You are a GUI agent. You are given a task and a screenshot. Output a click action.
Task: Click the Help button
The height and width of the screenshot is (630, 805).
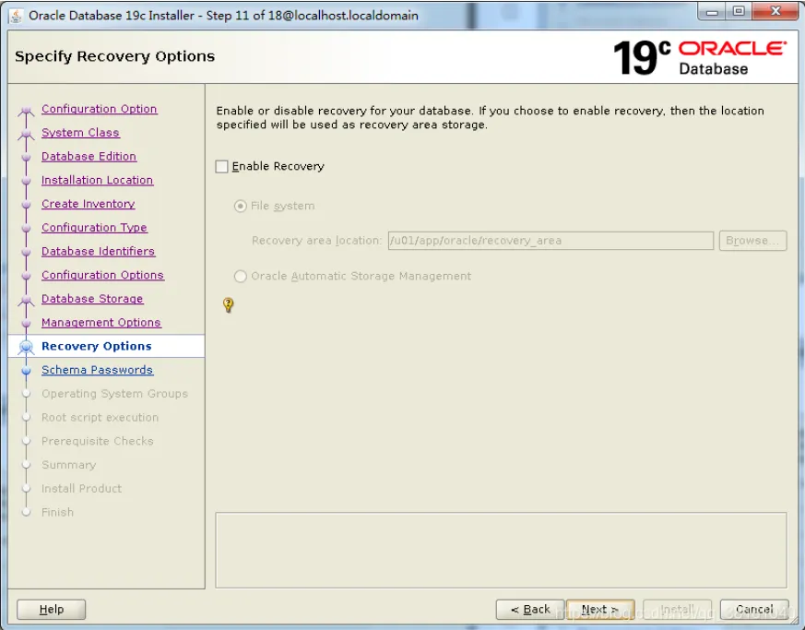point(52,610)
